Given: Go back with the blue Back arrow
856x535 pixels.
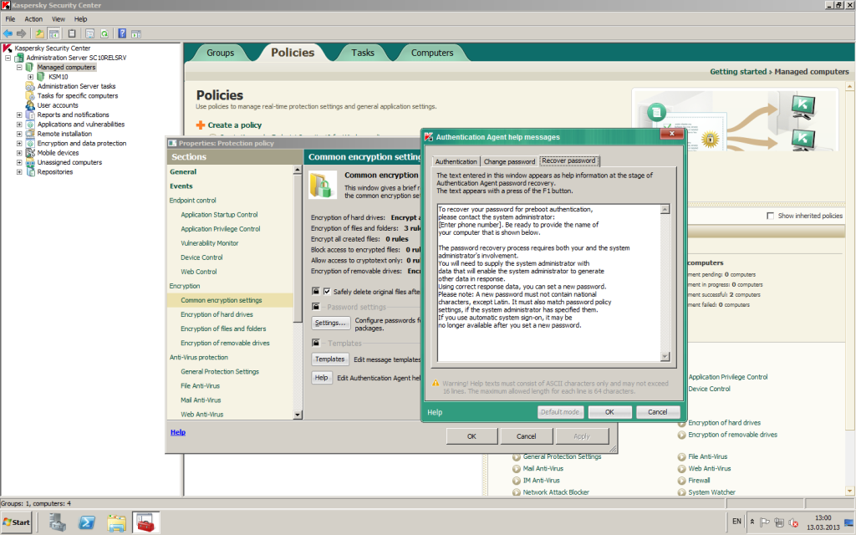Looking at the screenshot, I should [8, 33].
